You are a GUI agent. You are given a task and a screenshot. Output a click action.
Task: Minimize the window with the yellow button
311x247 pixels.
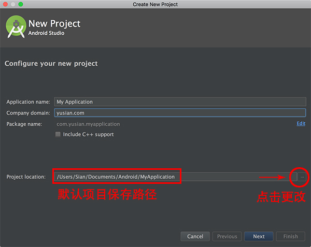[13, 4]
